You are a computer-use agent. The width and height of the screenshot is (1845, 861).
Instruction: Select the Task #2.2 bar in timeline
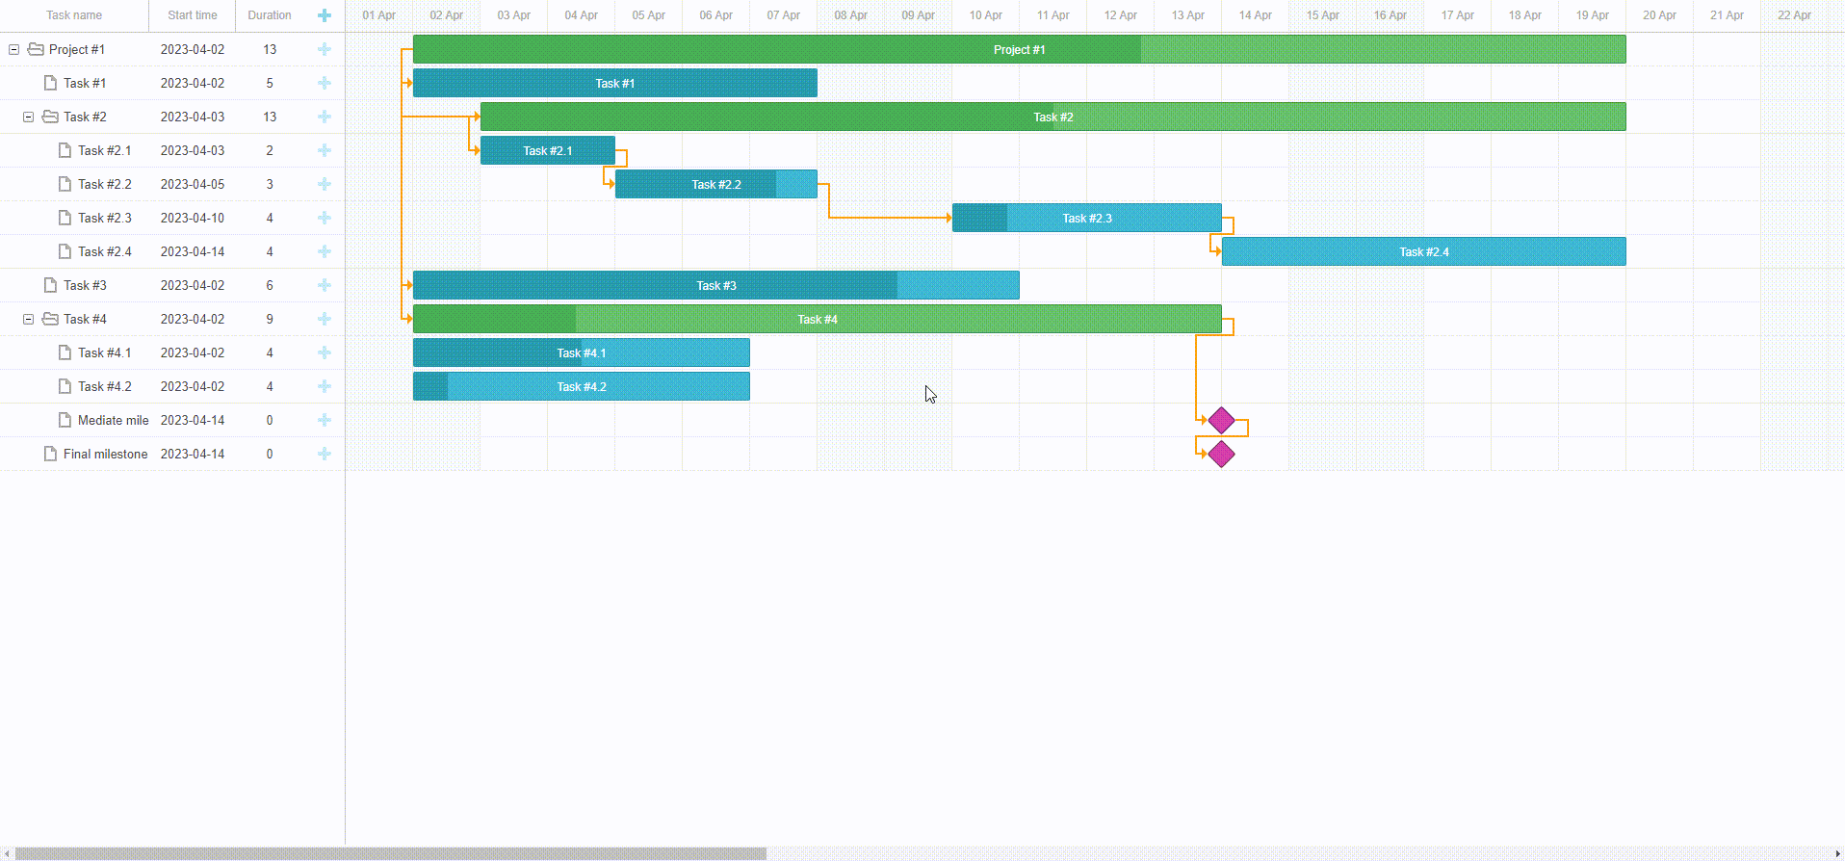[716, 184]
